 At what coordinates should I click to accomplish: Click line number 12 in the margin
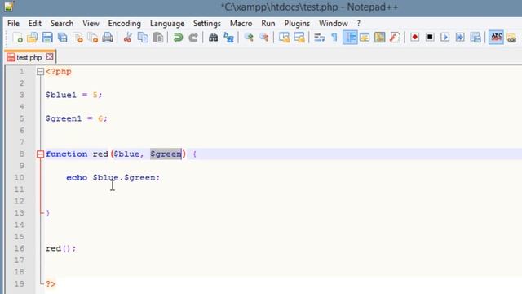(20, 202)
